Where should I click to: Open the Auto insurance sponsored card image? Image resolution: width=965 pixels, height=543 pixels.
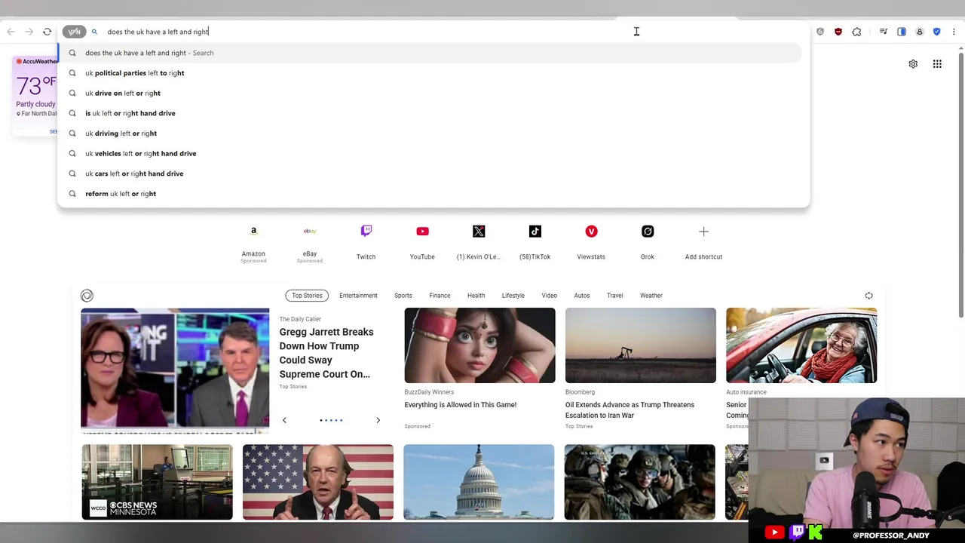point(801,345)
